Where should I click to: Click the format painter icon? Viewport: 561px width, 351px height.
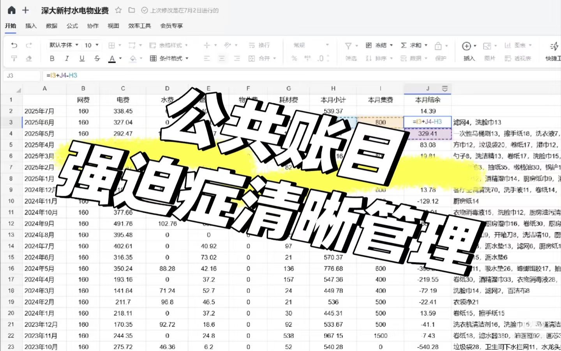point(14,58)
